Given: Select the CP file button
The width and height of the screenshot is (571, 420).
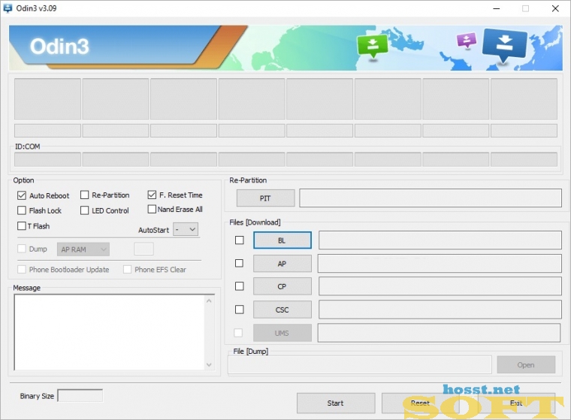Looking at the screenshot, I should (x=282, y=287).
